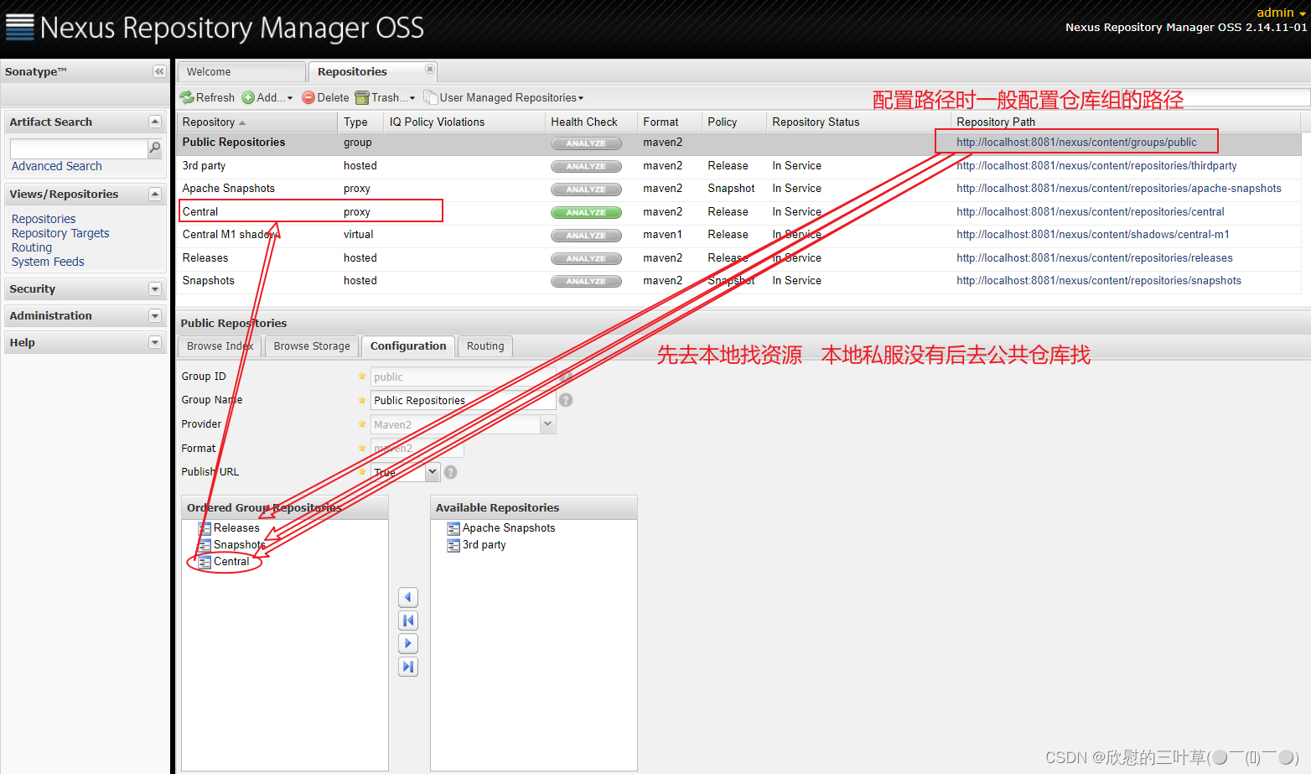Open the Publish URL dropdown

[x=433, y=472]
